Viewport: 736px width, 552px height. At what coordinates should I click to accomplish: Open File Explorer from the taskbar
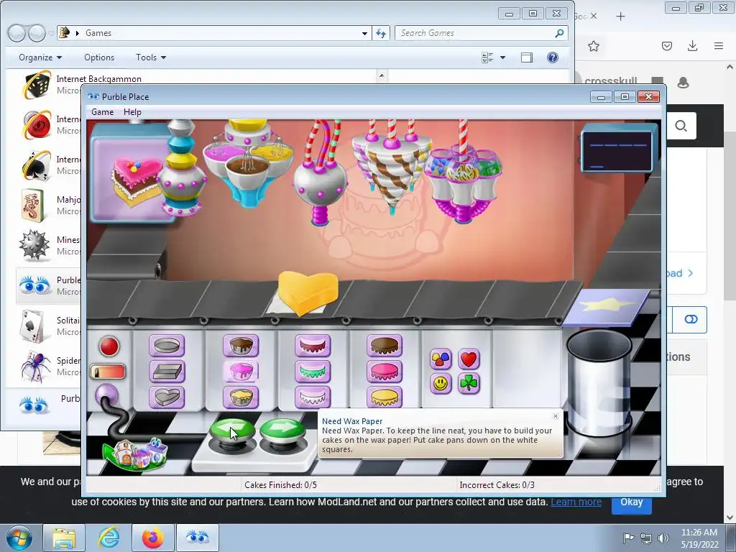[x=64, y=538]
